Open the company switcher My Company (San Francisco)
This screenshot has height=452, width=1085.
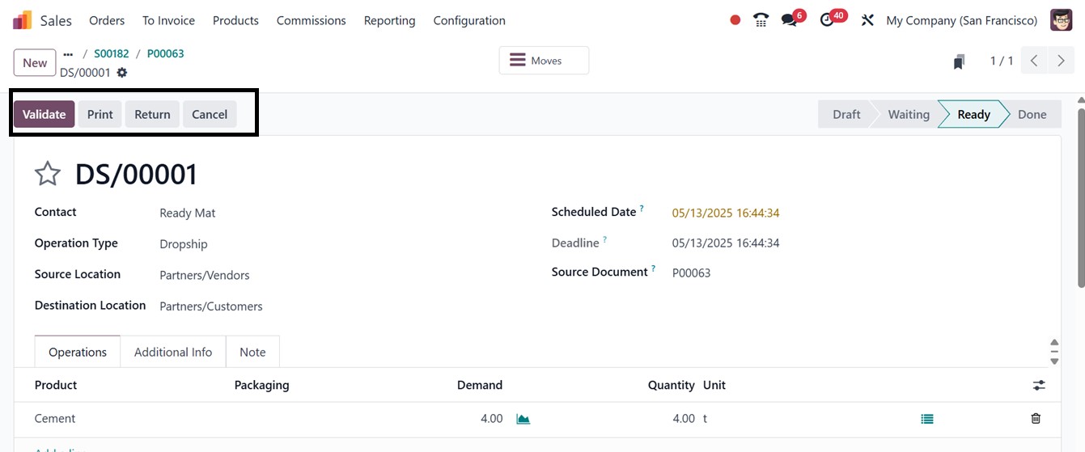pos(961,20)
